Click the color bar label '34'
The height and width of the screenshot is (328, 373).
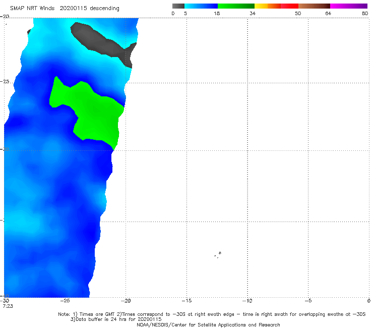pyautogui.click(x=253, y=14)
